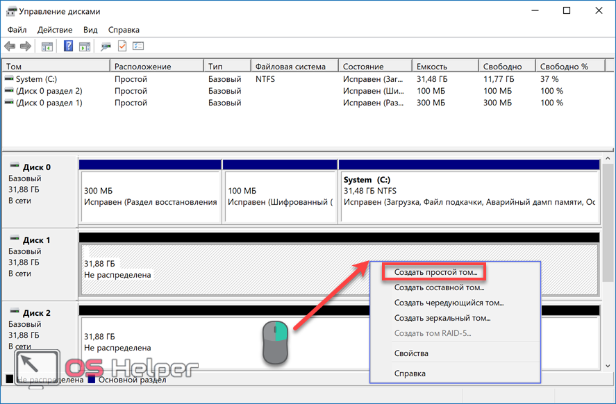
Task: Click the checklist settings toolbar icon
Action: tap(138, 47)
